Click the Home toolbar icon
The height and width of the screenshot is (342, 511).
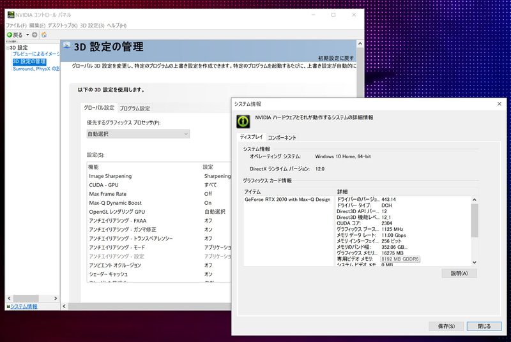click(x=44, y=35)
